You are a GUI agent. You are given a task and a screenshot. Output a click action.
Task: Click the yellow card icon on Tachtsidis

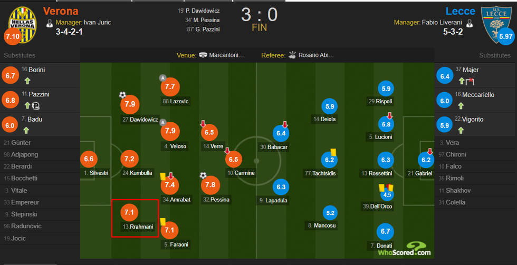(333, 151)
